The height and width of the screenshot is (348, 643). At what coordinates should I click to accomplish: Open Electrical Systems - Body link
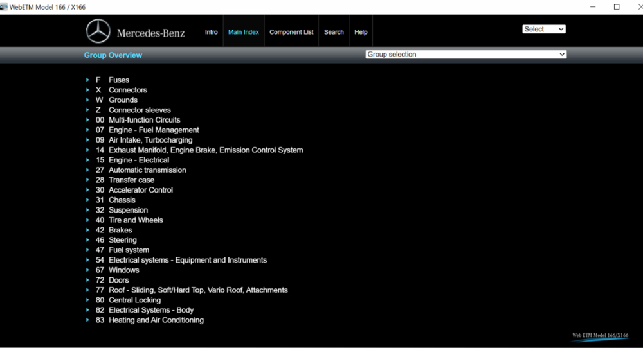(151, 310)
